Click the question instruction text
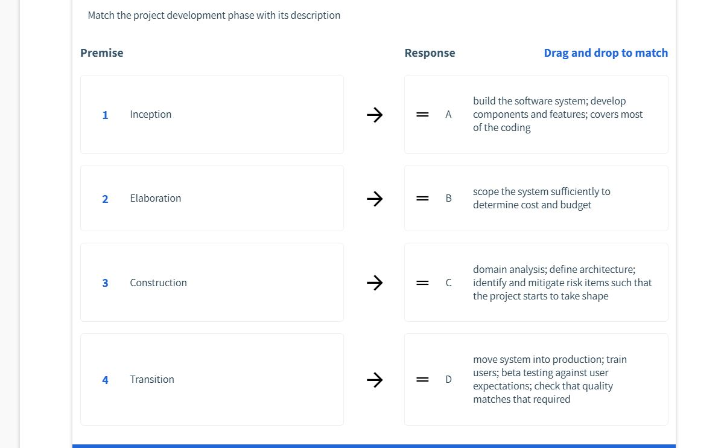724x448 pixels. [x=214, y=15]
